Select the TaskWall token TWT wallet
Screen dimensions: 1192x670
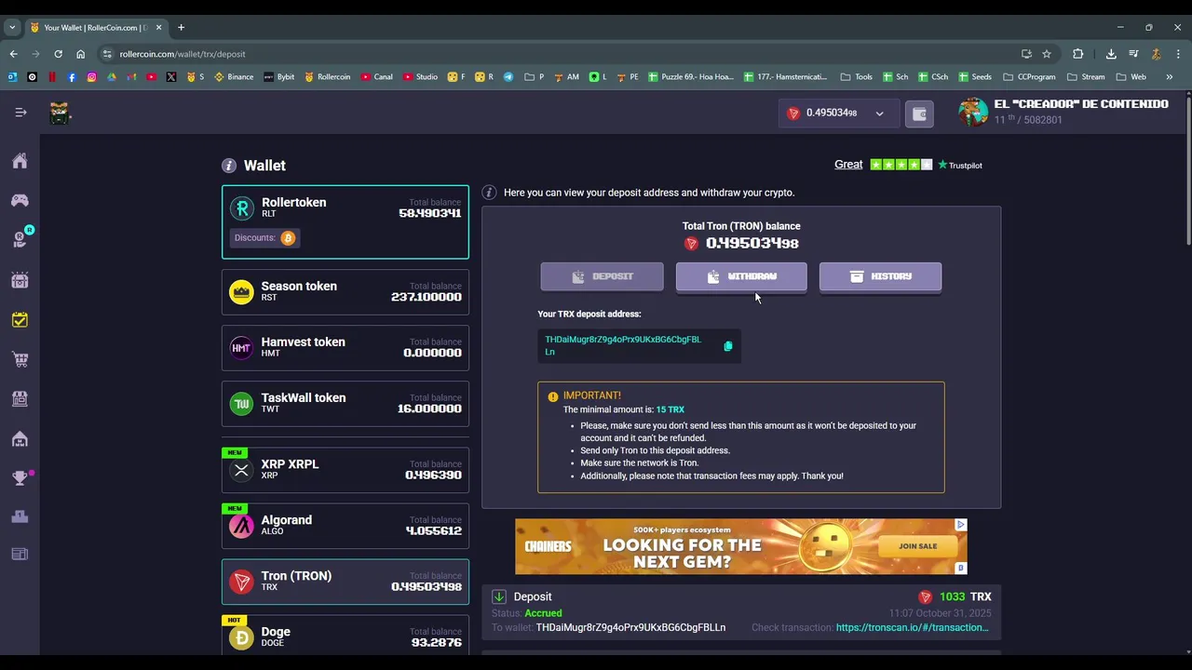coord(345,404)
